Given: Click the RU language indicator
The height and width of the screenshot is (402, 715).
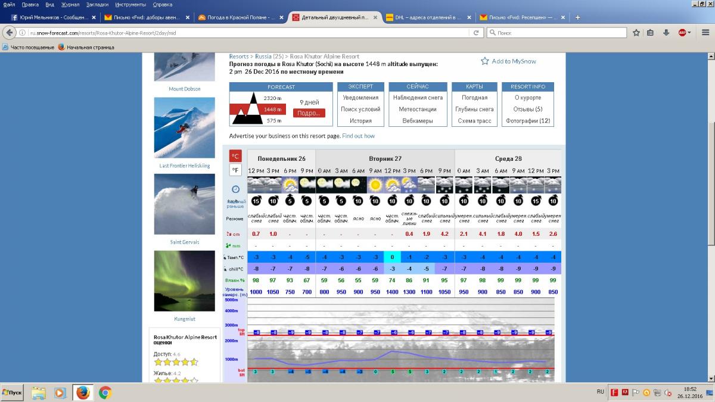Looking at the screenshot, I should point(600,392).
